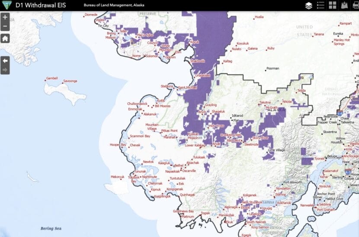The width and height of the screenshot is (359, 237).
Task: Select the Nome location marker
Action: tap(136, 56)
